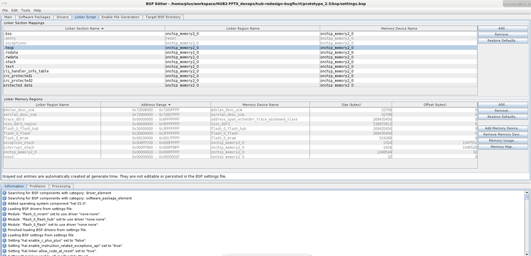Select the .stack section row
Image resolution: width=531 pixels, height=256 pixels.
click(240, 62)
